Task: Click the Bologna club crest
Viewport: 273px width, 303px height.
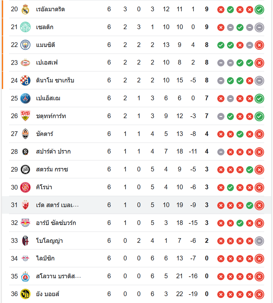Action: [25, 241]
